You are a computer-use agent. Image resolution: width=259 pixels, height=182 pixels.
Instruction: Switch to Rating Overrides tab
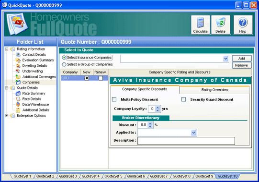[214, 90]
